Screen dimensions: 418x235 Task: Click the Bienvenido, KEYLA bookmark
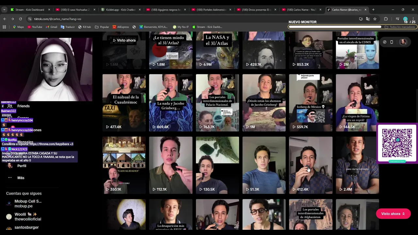[x=153, y=27]
